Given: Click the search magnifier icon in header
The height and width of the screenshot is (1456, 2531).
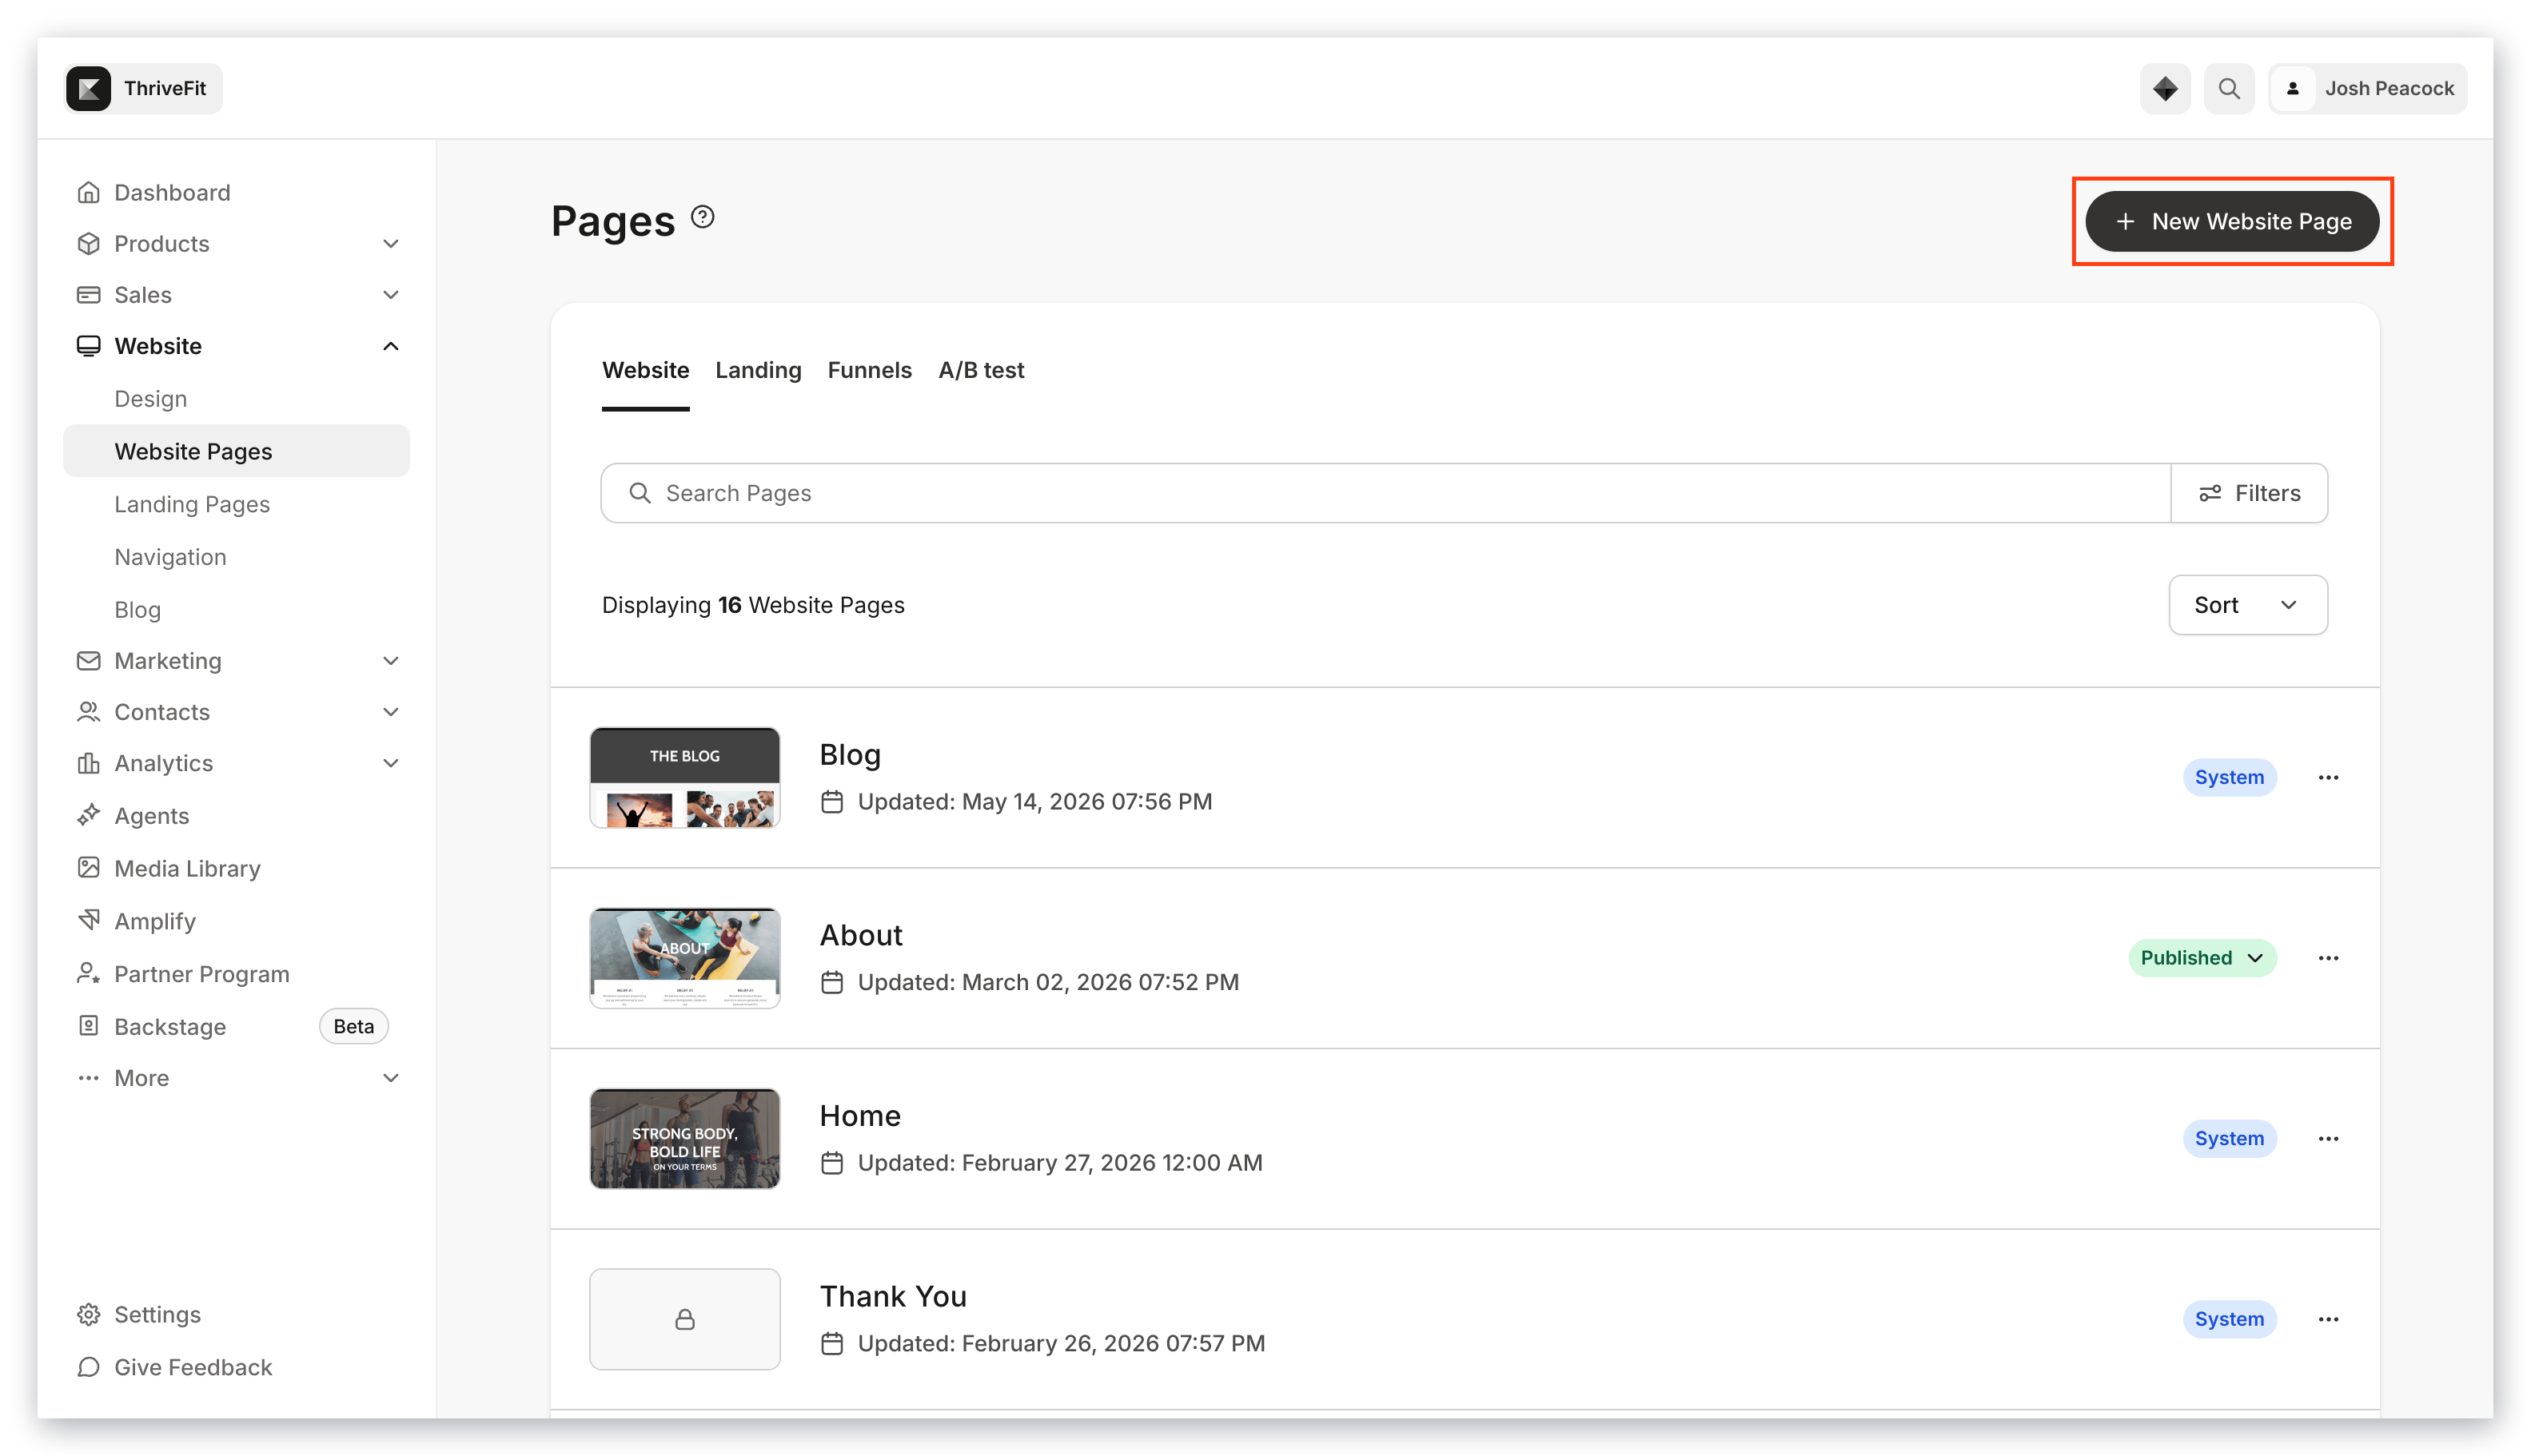Looking at the screenshot, I should (2229, 88).
